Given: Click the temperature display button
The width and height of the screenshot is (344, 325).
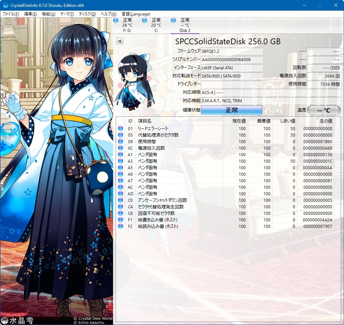Looking at the screenshot, I should pos(323,110).
